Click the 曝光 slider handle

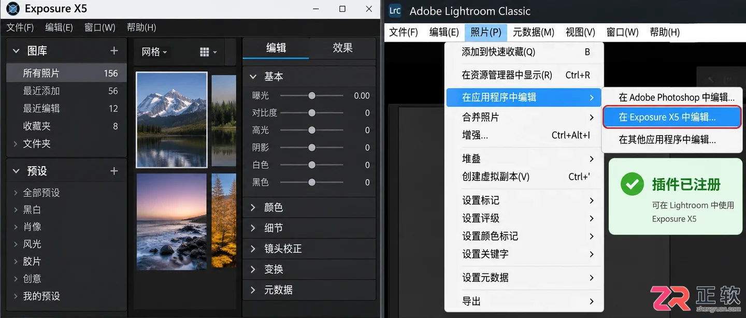coord(312,96)
